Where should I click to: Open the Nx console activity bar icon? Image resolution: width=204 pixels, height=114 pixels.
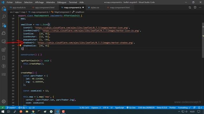(x=4, y=74)
